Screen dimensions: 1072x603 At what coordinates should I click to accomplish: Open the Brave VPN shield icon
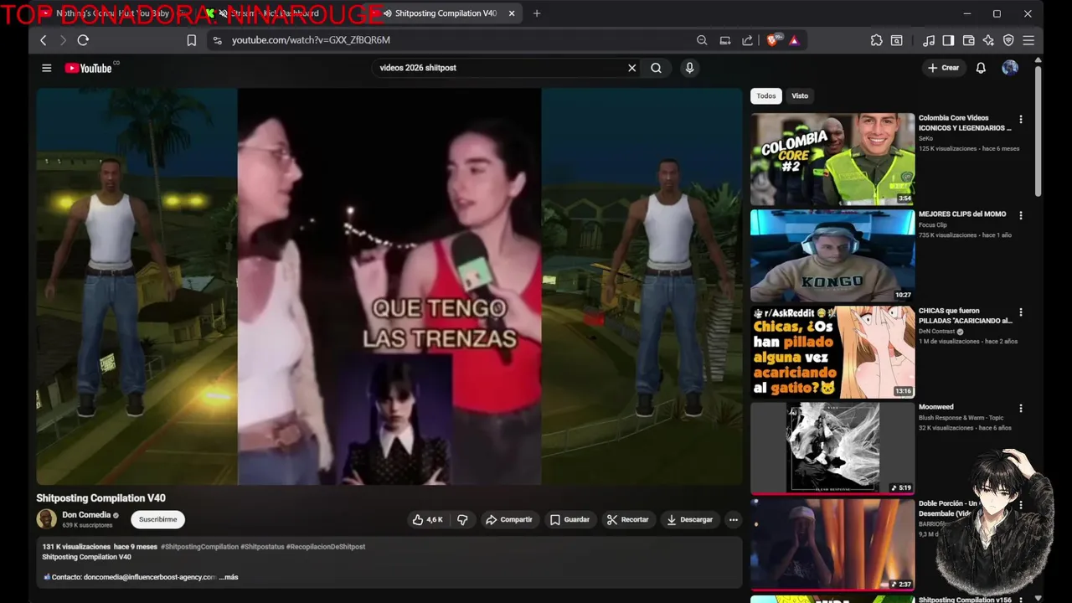tap(1008, 40)
